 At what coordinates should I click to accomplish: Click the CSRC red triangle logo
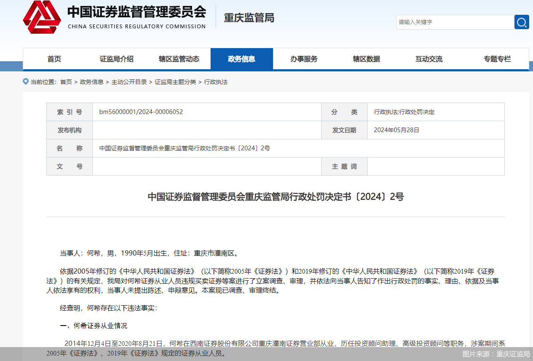coord(40,18)
